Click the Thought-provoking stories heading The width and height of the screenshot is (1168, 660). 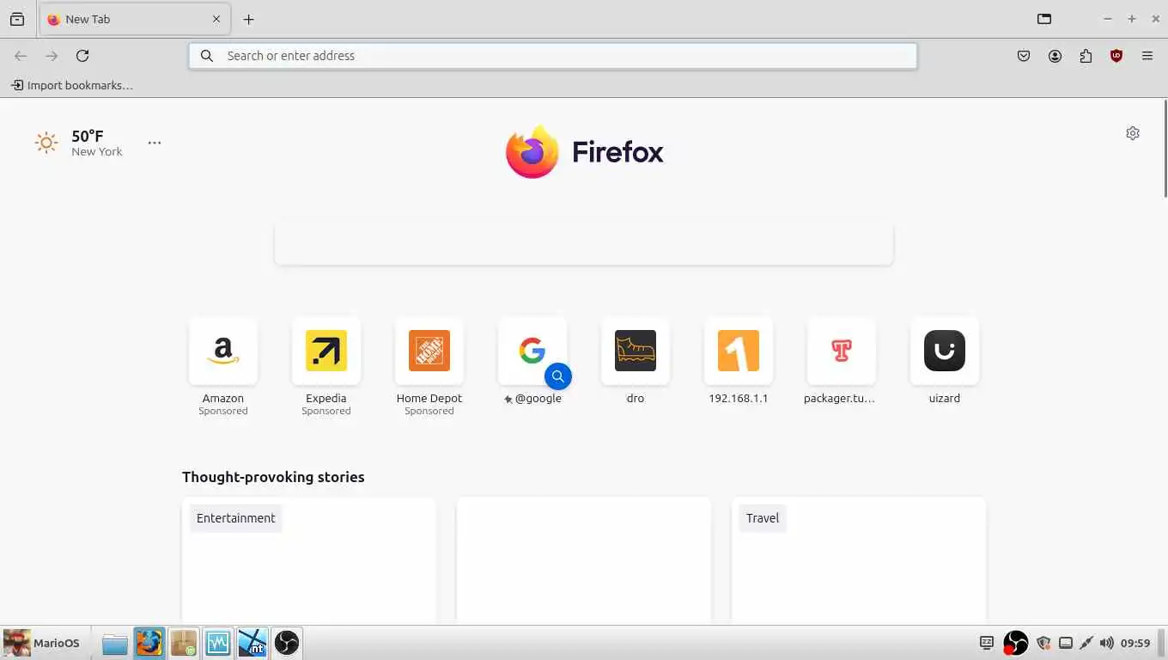tap(273, 477)
